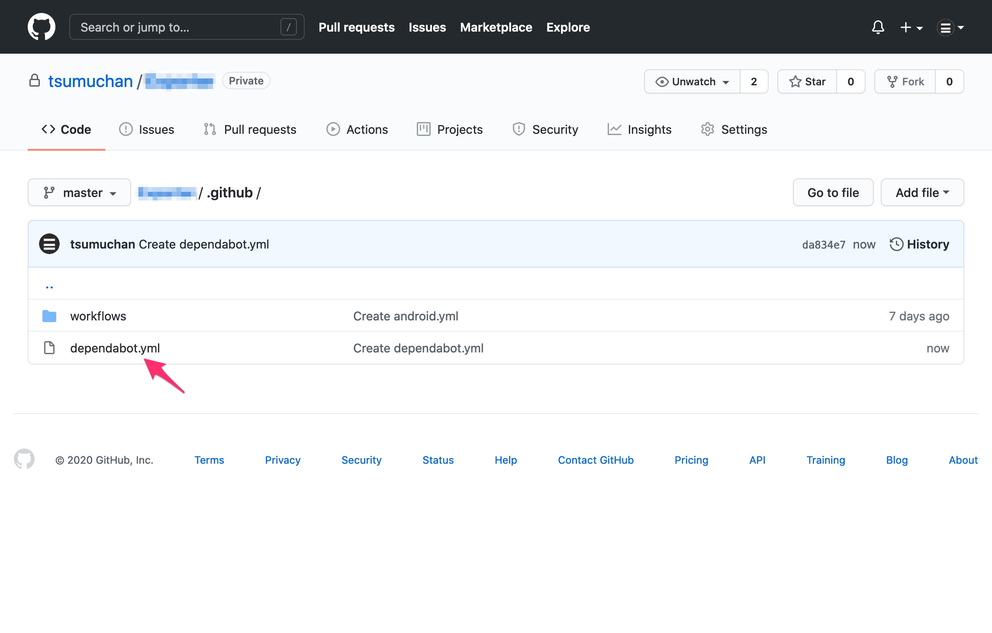
Task: Open the tsumuchan owner profile link
Action: click(x=90, y=81)
